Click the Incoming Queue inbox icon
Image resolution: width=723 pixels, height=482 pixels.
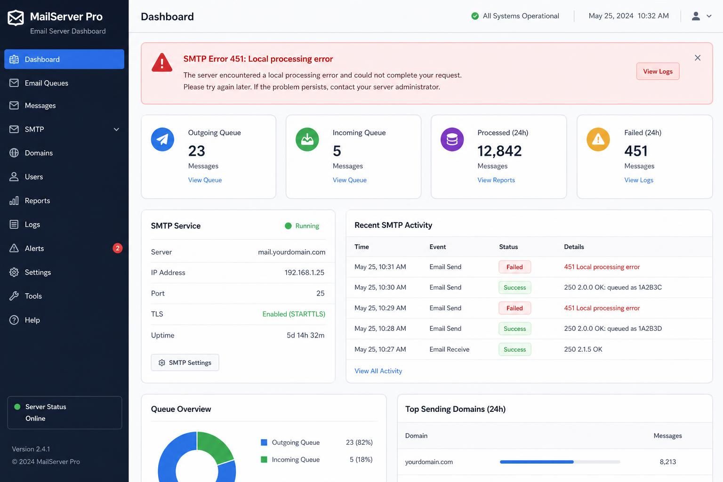(307, 139)
